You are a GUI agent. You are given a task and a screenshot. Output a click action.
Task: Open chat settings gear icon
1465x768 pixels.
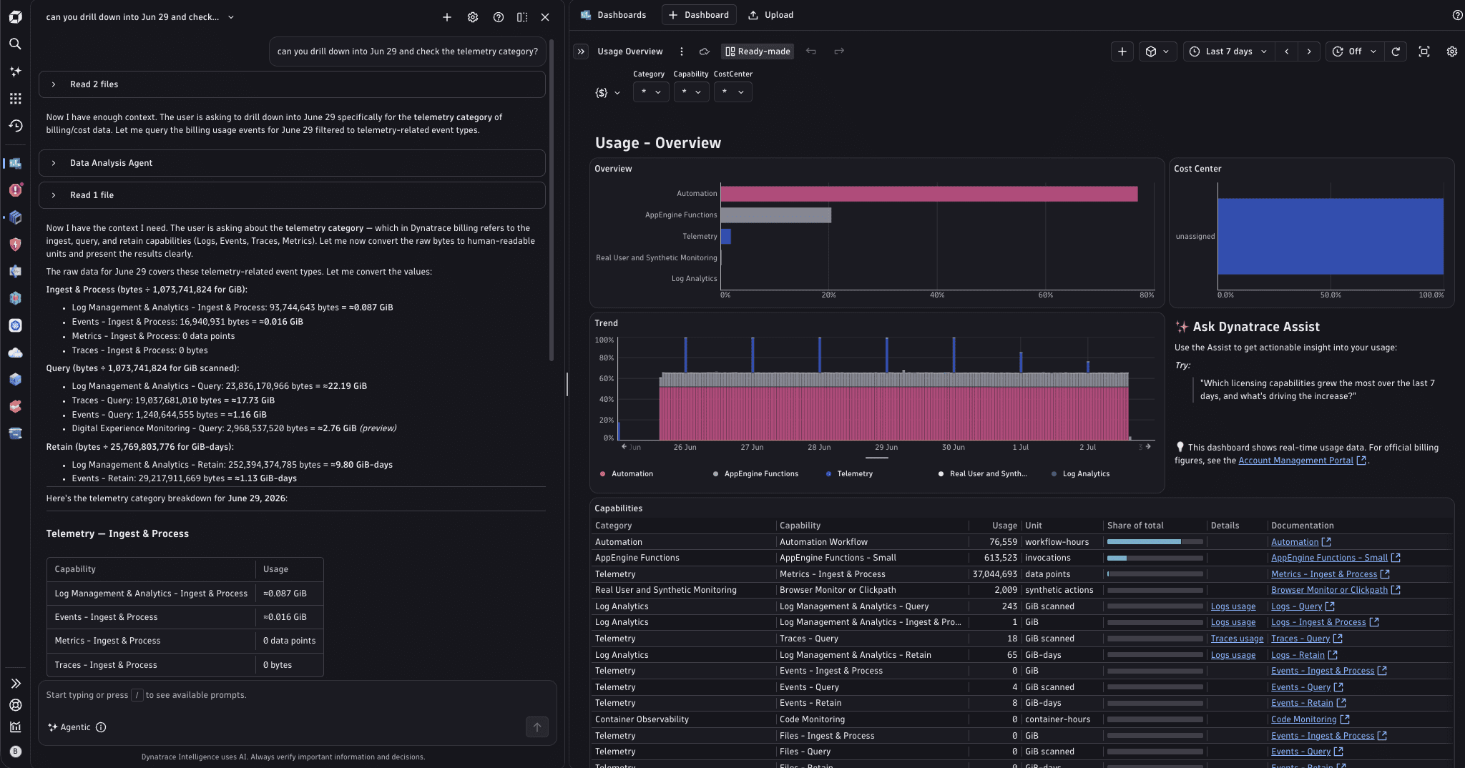(x=473, y=17)
